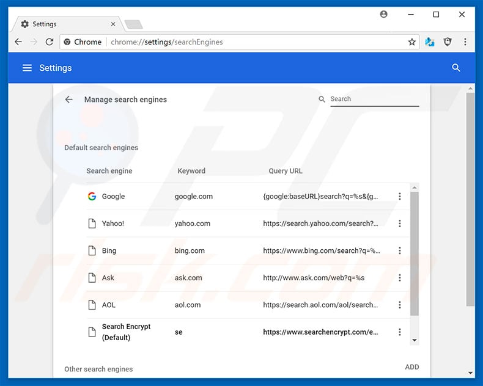Viewport: 483px width, 386px height.
Task: Select the Bing search engine name
Action: 109,250
